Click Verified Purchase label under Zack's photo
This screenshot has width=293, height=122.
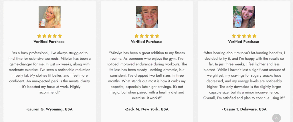pos(147,42)
